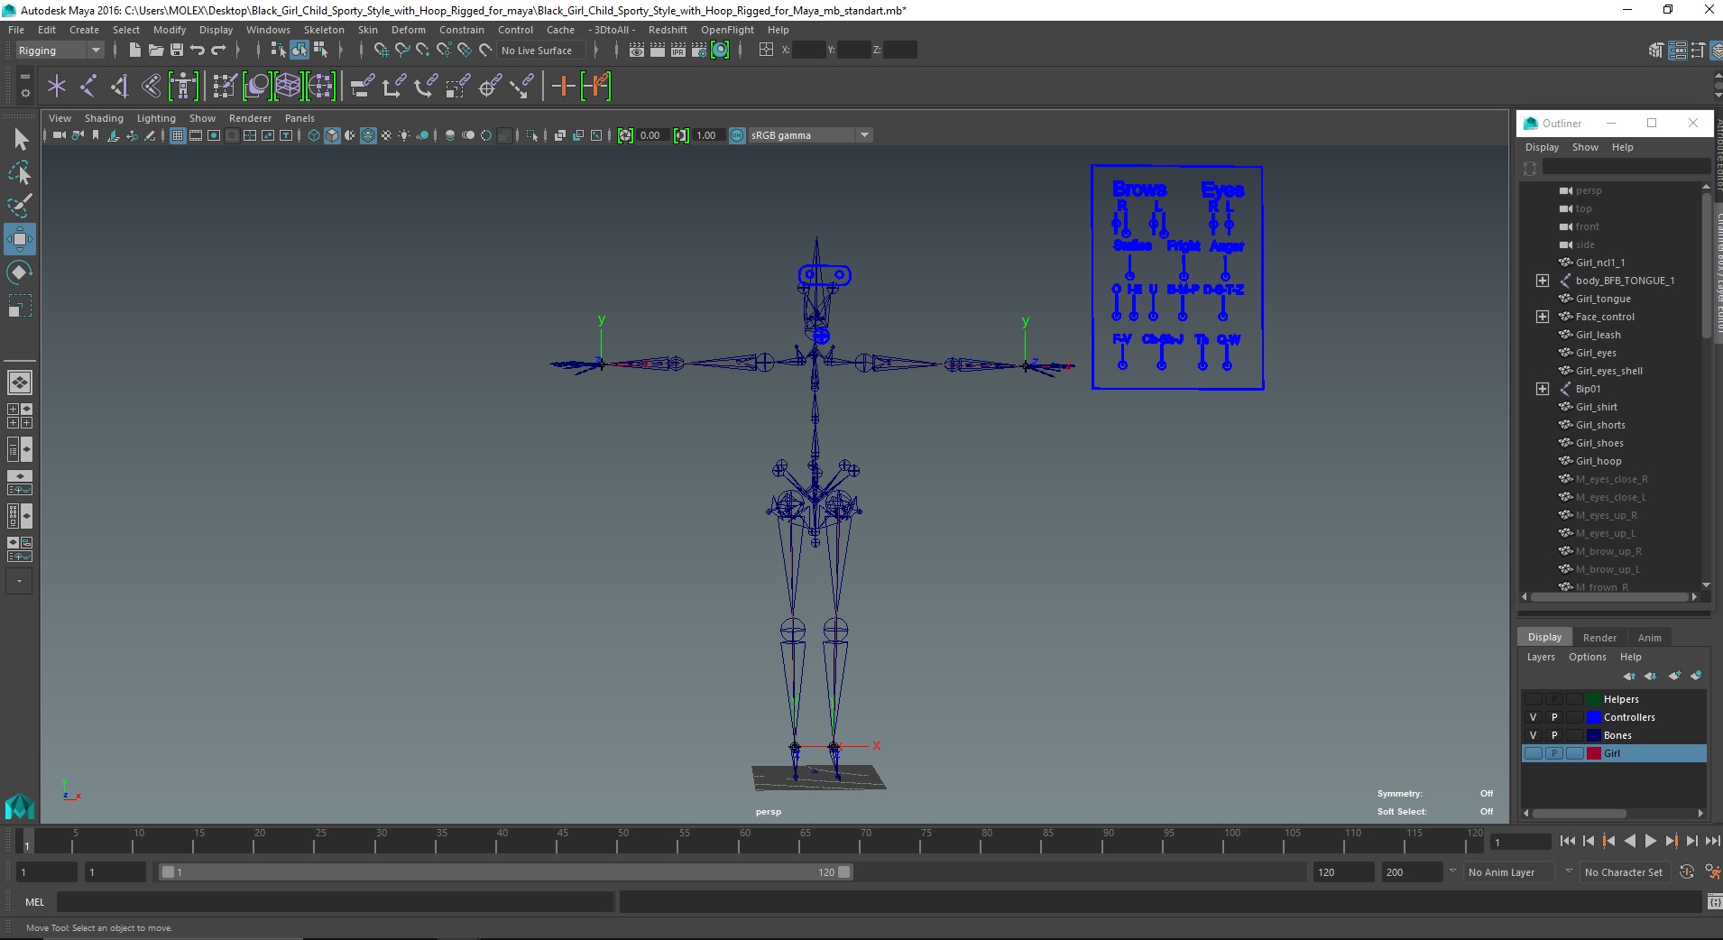Click Girl layer red color swatch
This screenshot has height=940, width=1723.
pyautogui.click(x=1594, y=753)
